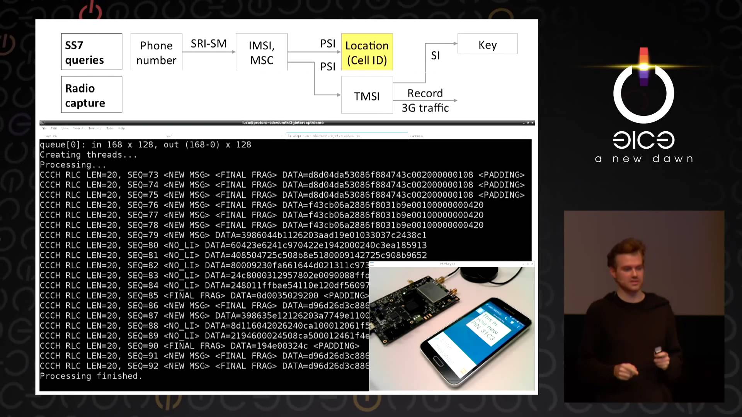
Task: Click the TMSI node block icon
Action: point(367,96)
